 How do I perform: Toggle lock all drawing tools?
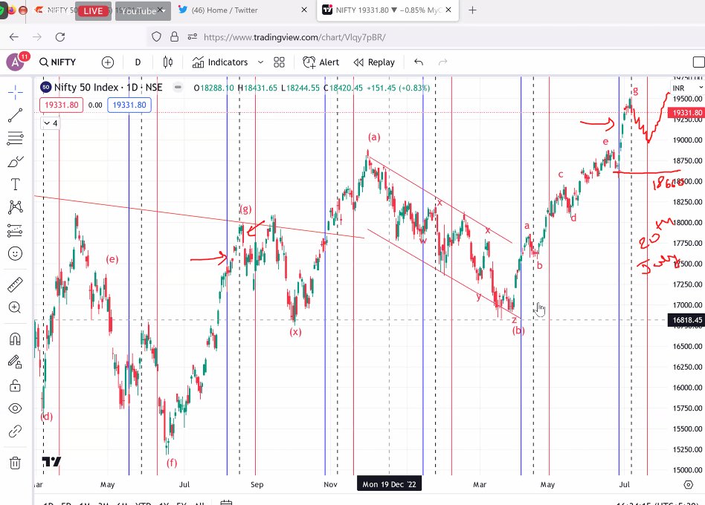[x=15, y=385]
